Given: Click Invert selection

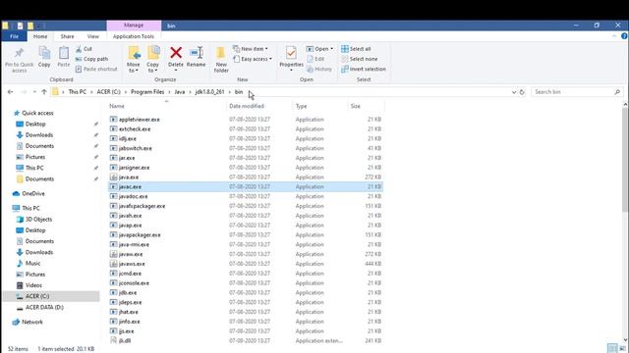Looking at the screenshot, I should pos(364,69).
